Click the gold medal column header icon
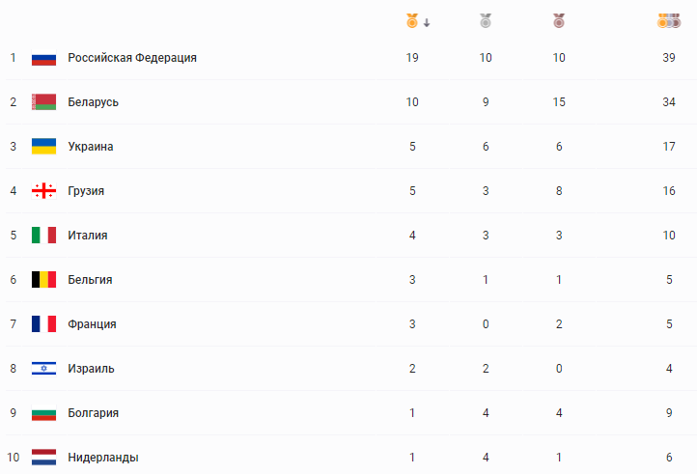This screenshot has height=474, width=697. tap(412, 21)
